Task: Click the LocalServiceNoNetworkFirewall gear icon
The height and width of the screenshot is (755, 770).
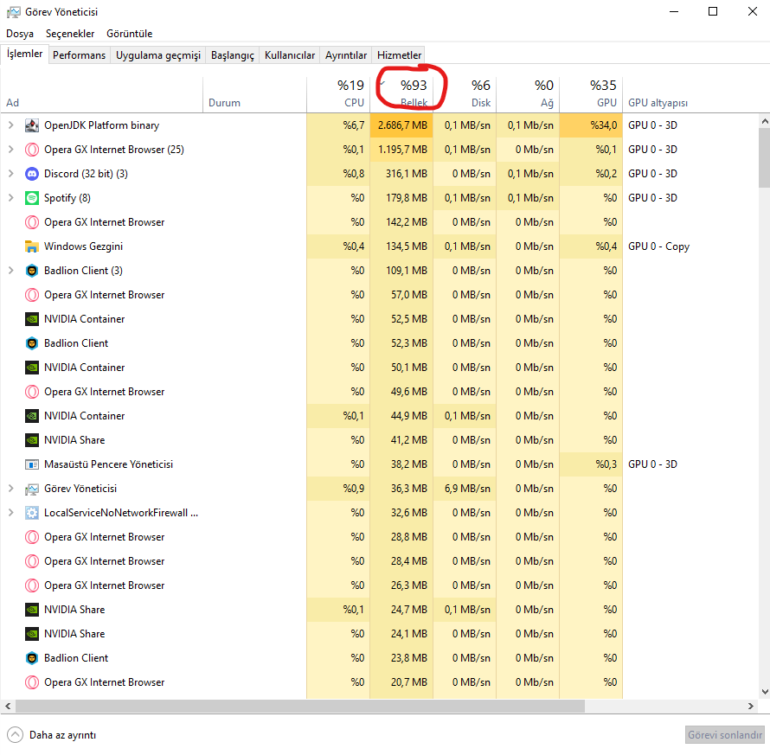Action: (x=32, y=513)
